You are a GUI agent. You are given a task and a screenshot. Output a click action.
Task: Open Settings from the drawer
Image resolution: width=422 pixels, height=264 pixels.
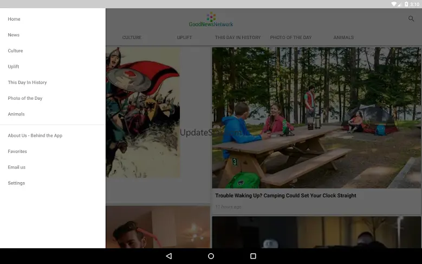pyautogui.click(x=16, y=183)
